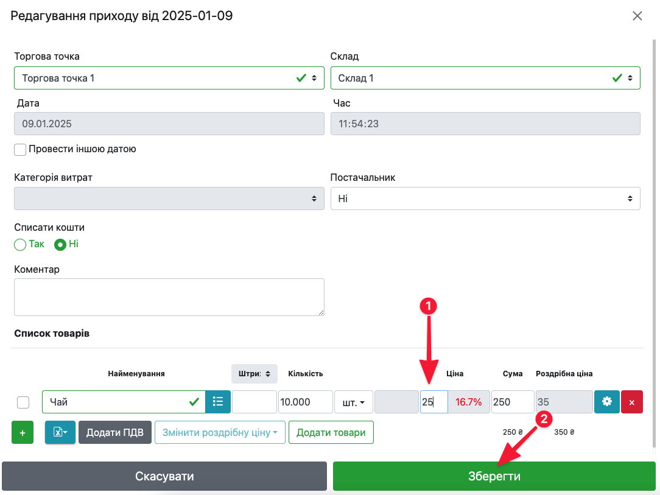
Task: Expand the Постачальник dropdown
Action: [485, 198]
